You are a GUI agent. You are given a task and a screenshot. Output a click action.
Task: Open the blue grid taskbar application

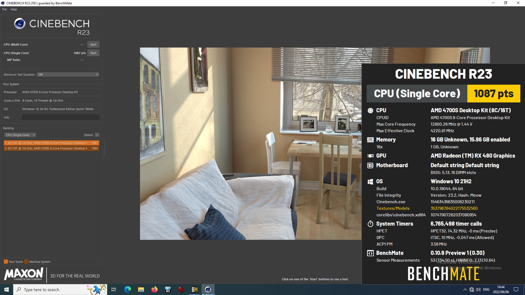click(x=168, y=290)
